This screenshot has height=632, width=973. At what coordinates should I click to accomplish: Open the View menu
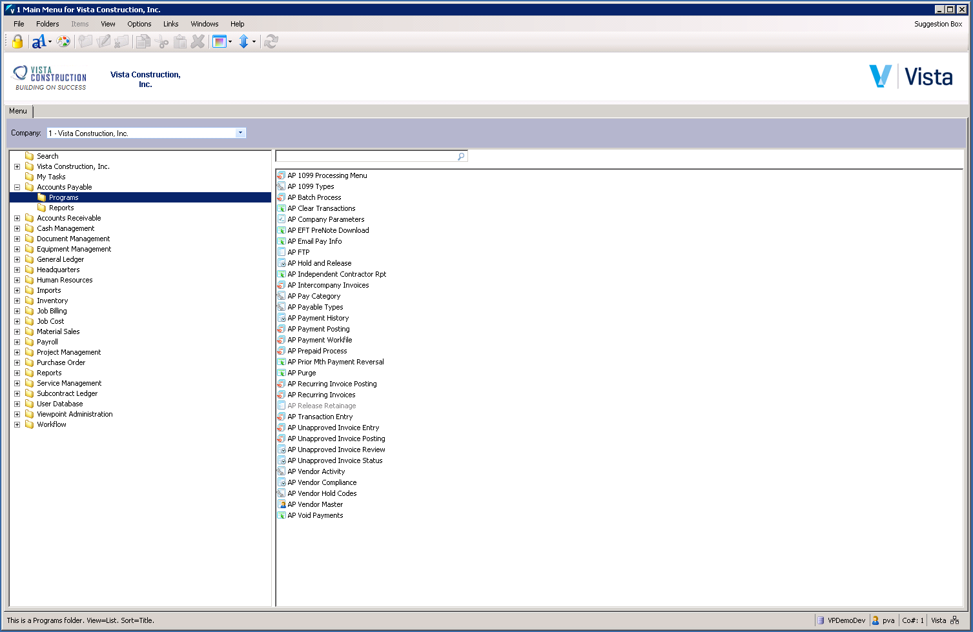[108, 24]
